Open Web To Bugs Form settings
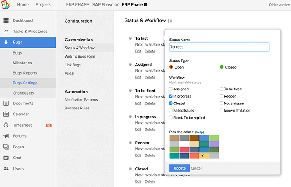291x187 pixels. point(80,56)
